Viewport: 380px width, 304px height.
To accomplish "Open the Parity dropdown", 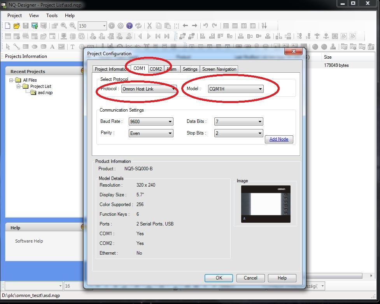I will coord(151,133).
